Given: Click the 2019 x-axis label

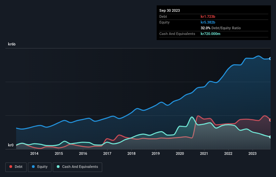Looking at the screenshot, I should 156,153.
